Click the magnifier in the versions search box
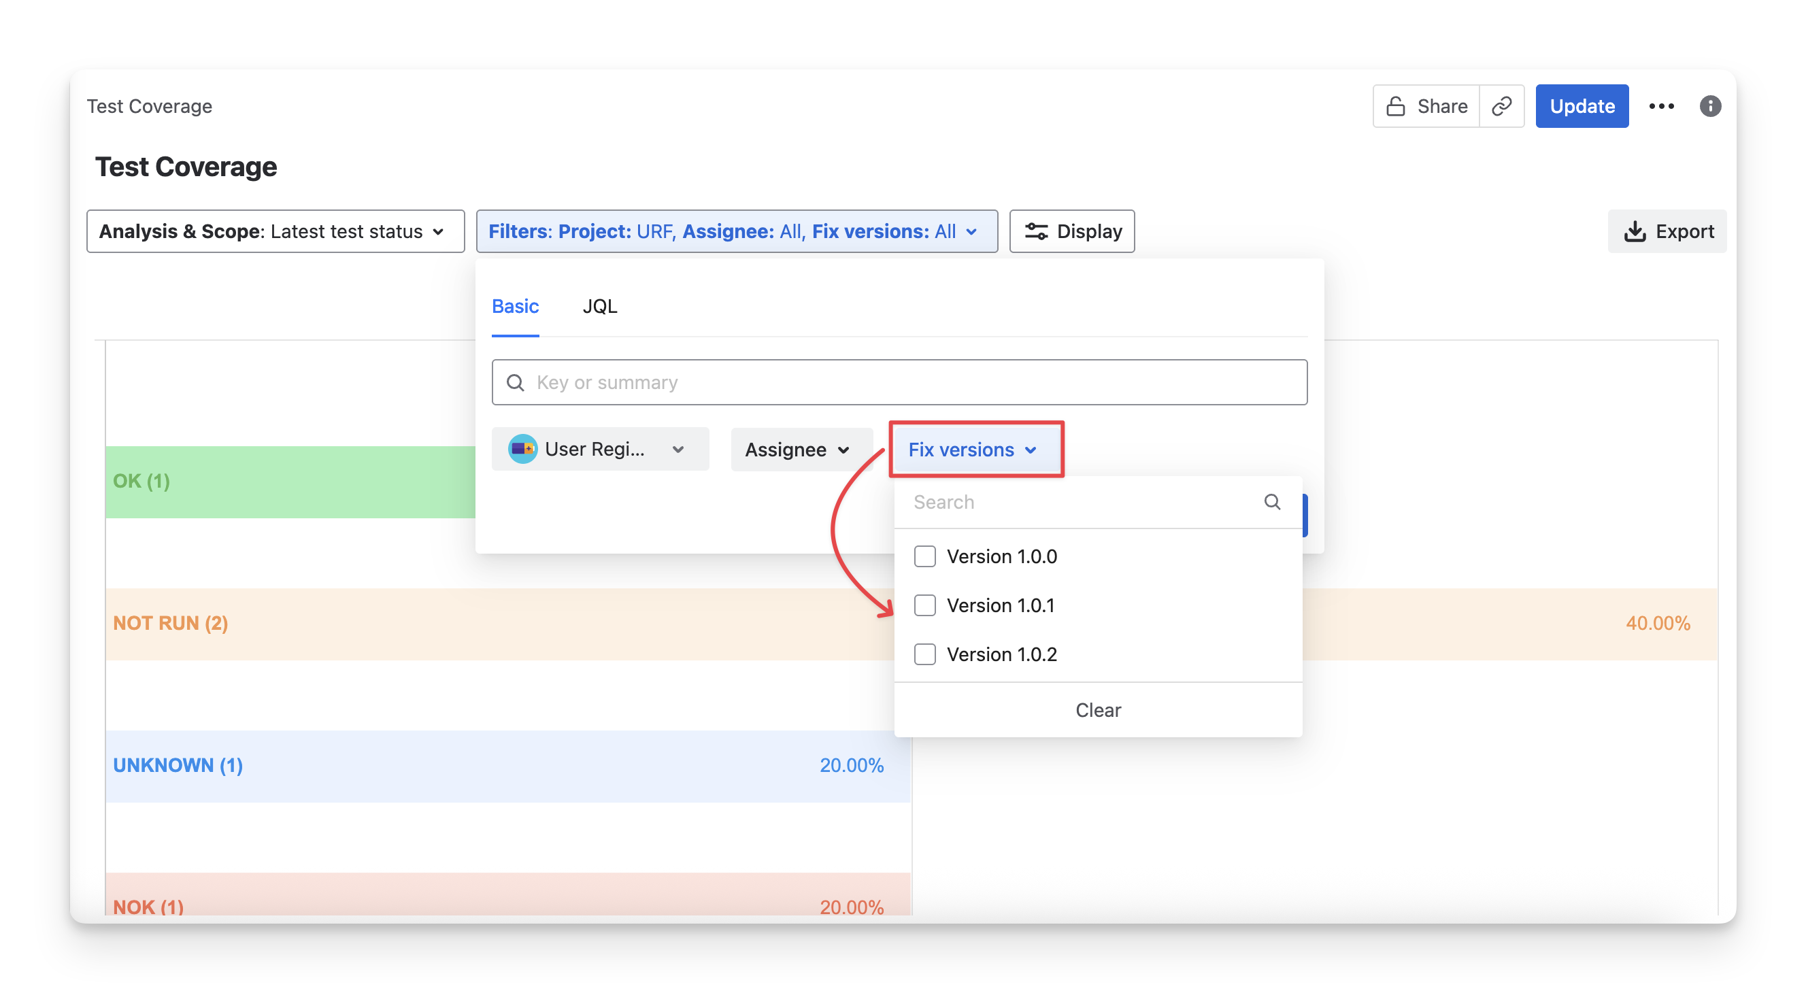Viewport: 1806px width, 993px height. pyautogui.click(x=1272, y=502)
